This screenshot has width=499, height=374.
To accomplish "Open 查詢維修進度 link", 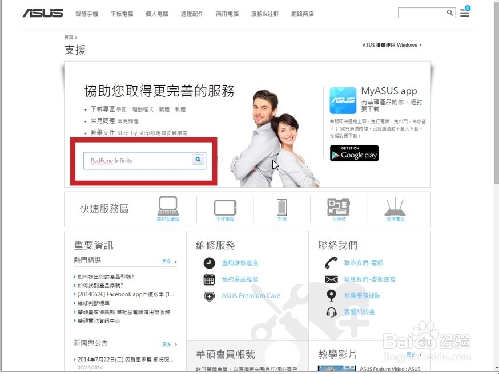I will click(x=240, y=263).
